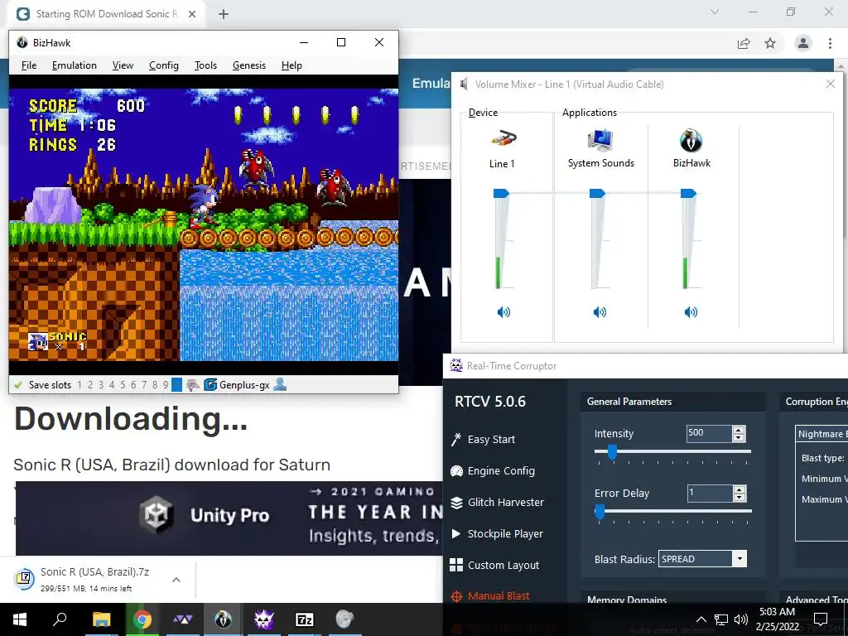The height and width of the screenshot is (636, 848).
Task: Switch to Chrome from the taskbar
Action: pos(142,619)
